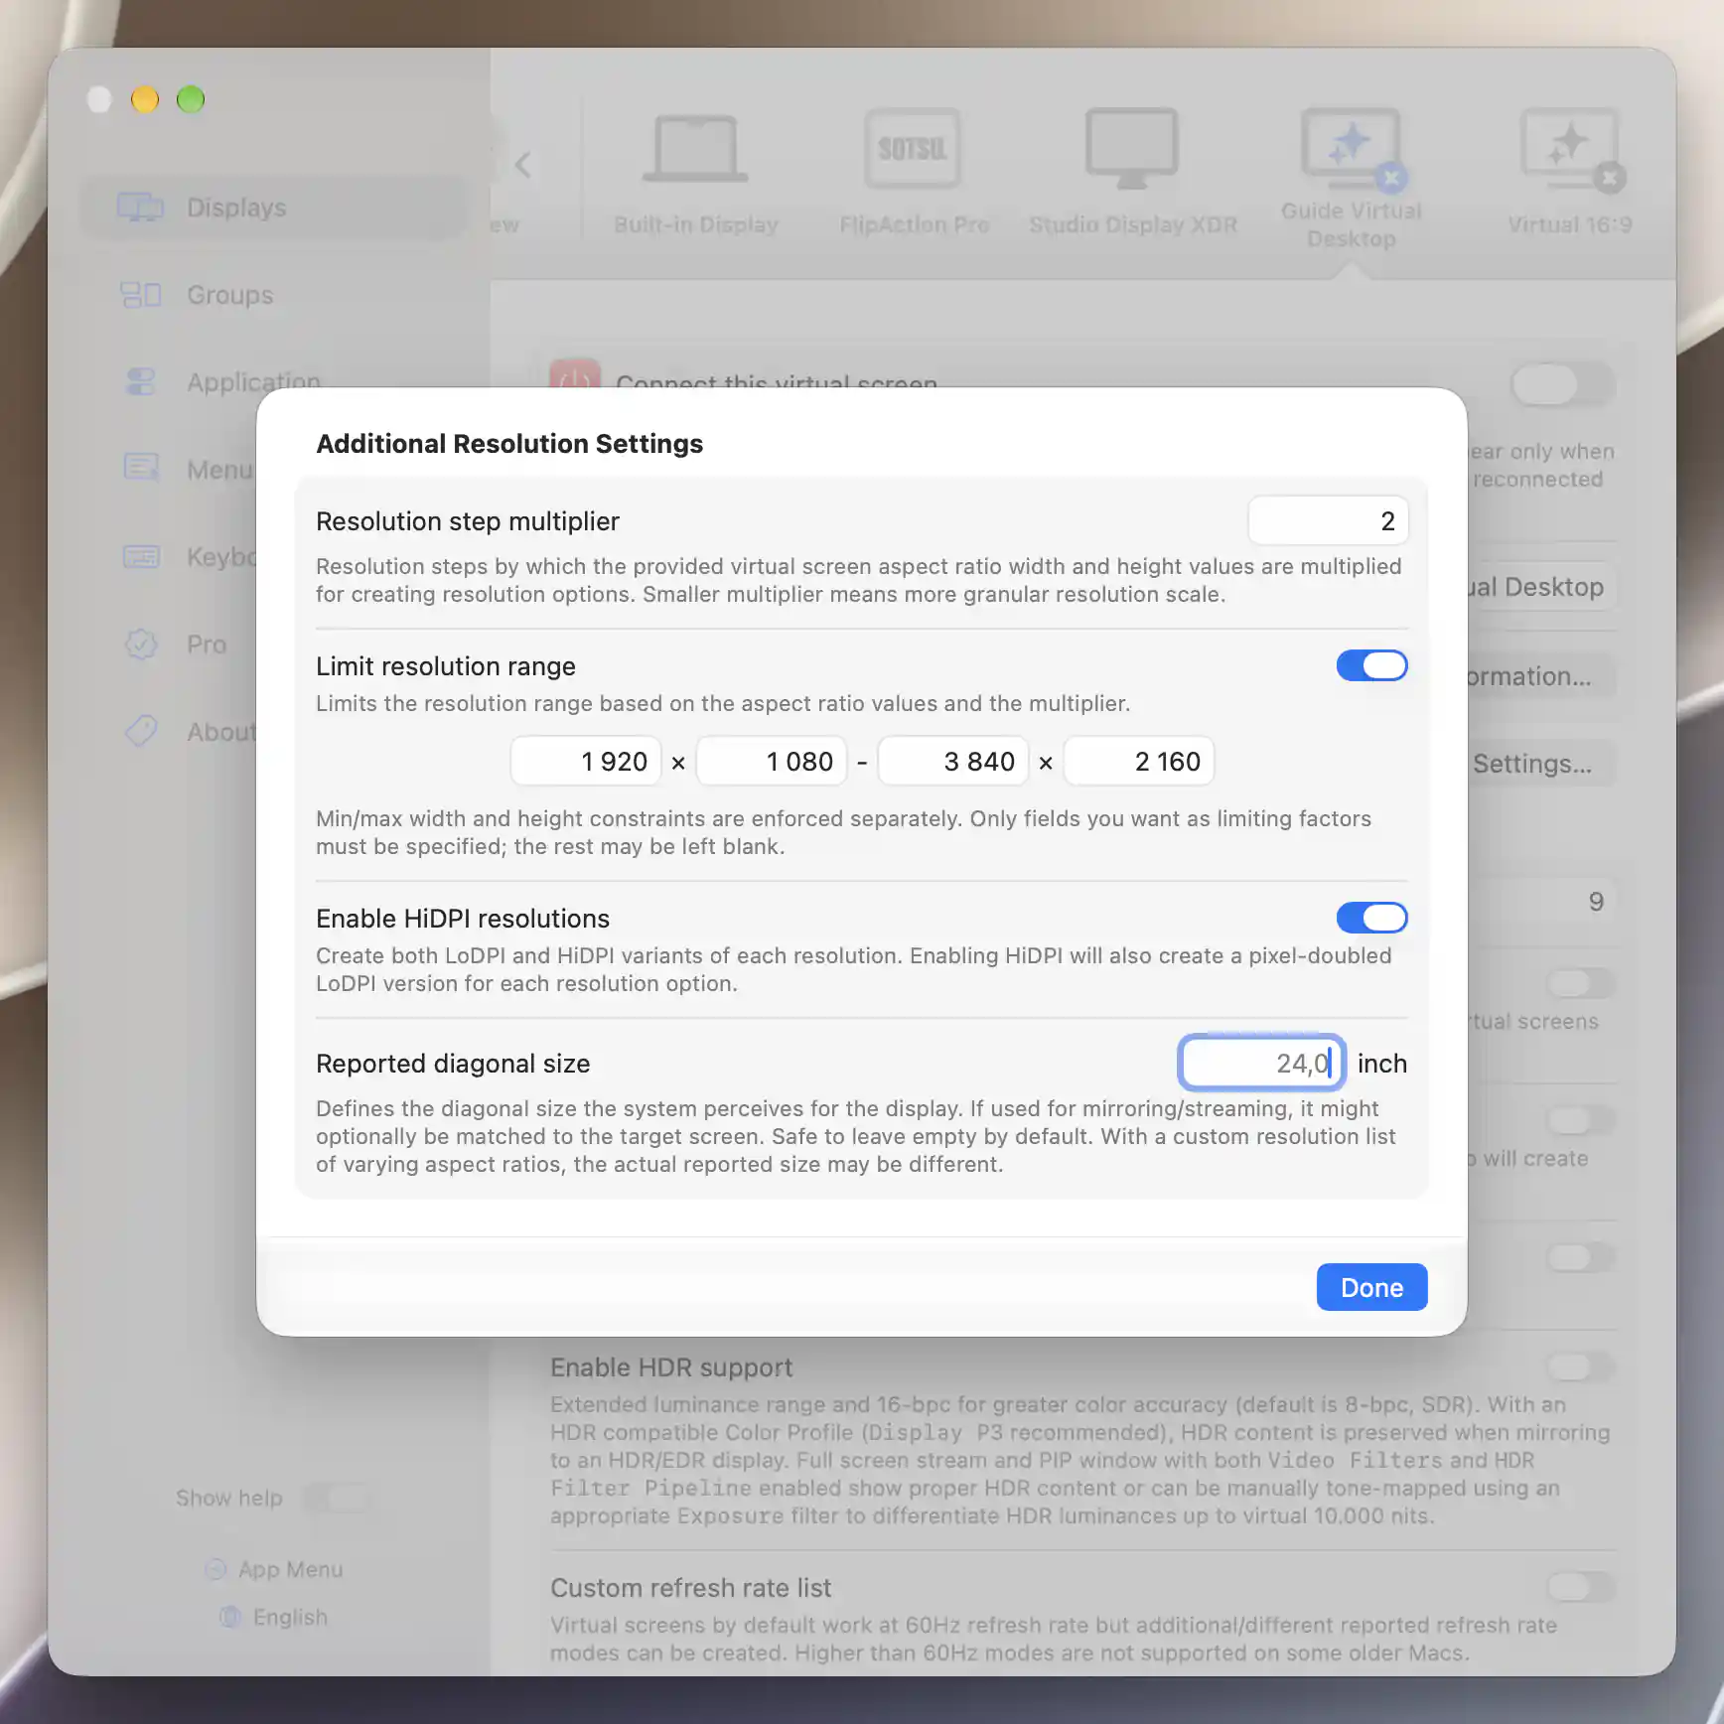Click the English language link

[x=290, y=1617]
